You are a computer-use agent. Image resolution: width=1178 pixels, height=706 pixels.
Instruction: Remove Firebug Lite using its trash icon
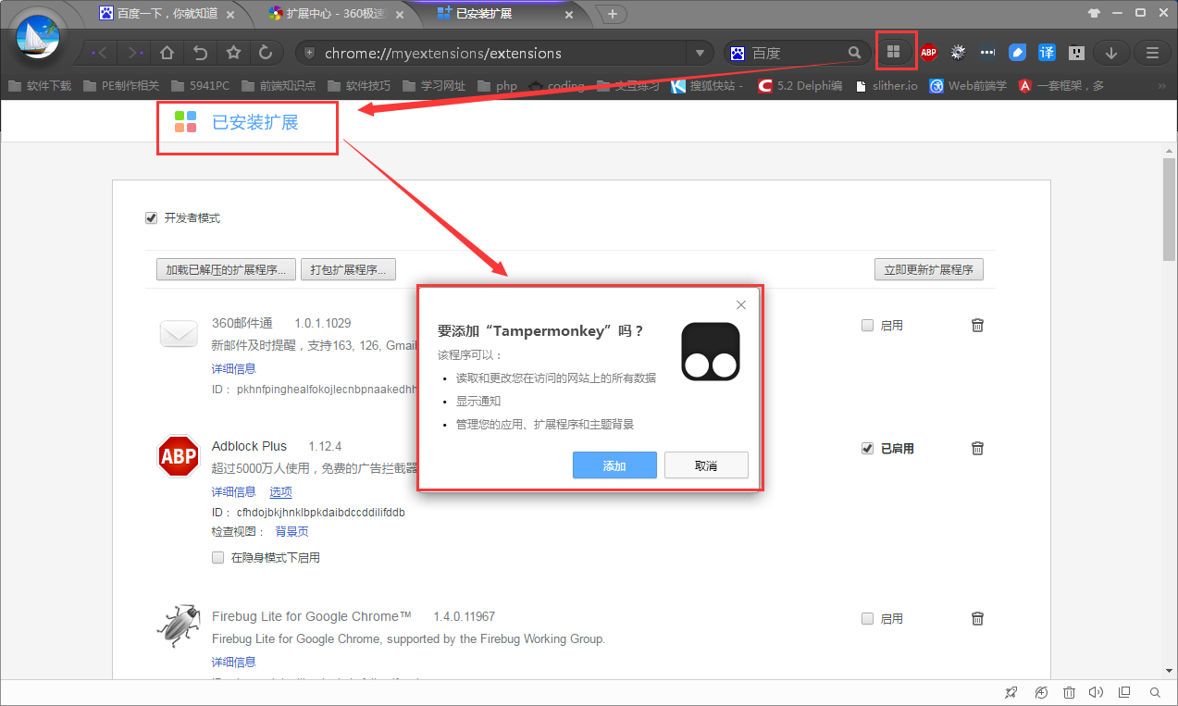(x=977, y=618)
